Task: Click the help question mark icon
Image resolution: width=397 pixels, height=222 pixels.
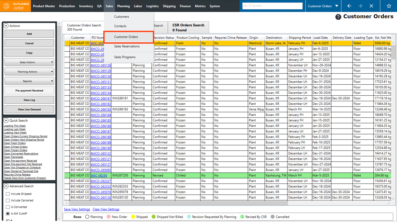Action: (338, 17)
